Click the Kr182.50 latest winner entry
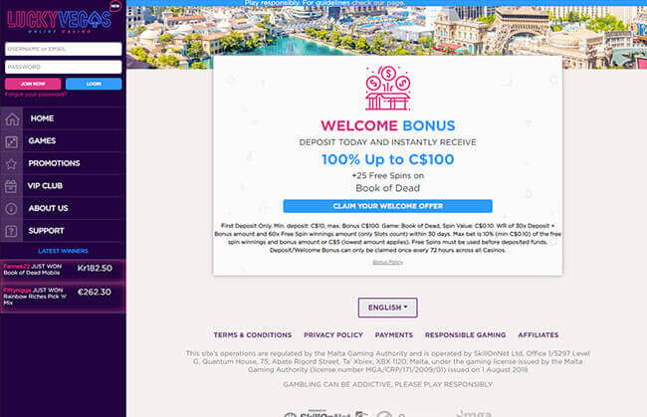This screenshot has height=417, width=647. point(63,270)
